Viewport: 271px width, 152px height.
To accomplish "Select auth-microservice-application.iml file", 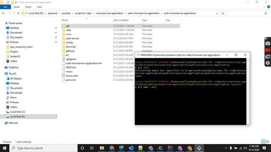I will click(84, 63).
